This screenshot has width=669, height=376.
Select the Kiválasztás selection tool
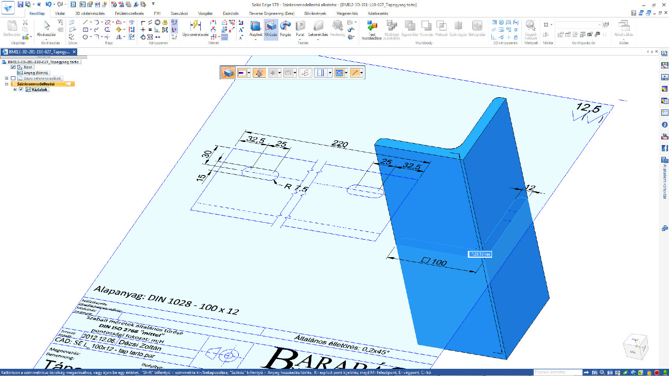coord(47,28)
